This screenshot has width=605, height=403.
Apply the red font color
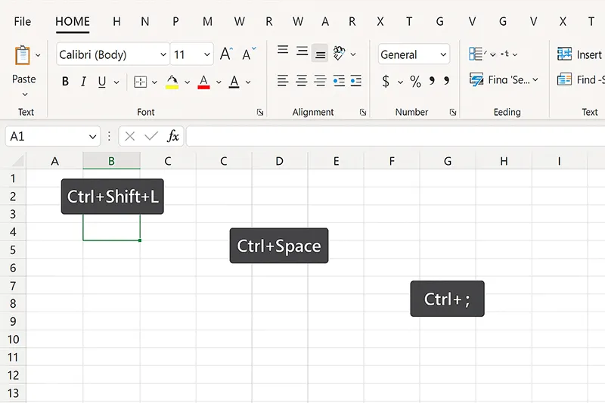click(203, 82)
